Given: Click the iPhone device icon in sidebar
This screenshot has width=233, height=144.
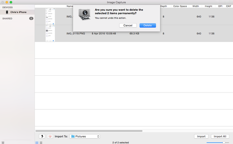Looking at the screenshot, I should [x=7, y=12].
